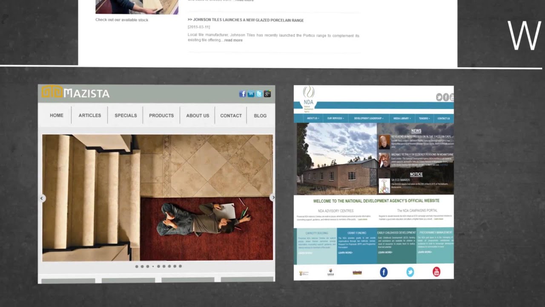
Task: Click the logo right of SASSA in NDA footer
Action: click(x=357, y=272)
